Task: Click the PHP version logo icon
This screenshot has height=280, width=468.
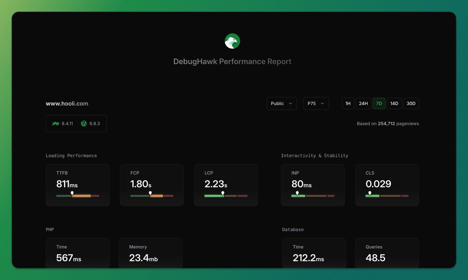Action: [55, 124]
